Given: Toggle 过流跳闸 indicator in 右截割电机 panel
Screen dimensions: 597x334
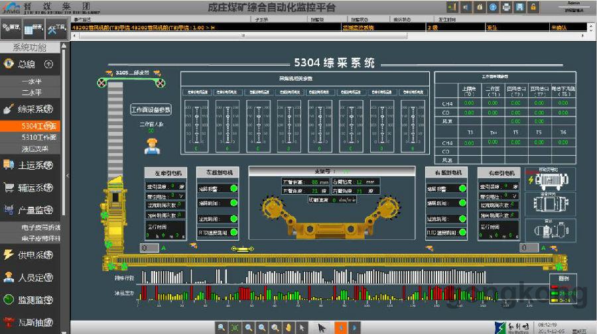Looking at the screenshot, I should pos(462,218).
